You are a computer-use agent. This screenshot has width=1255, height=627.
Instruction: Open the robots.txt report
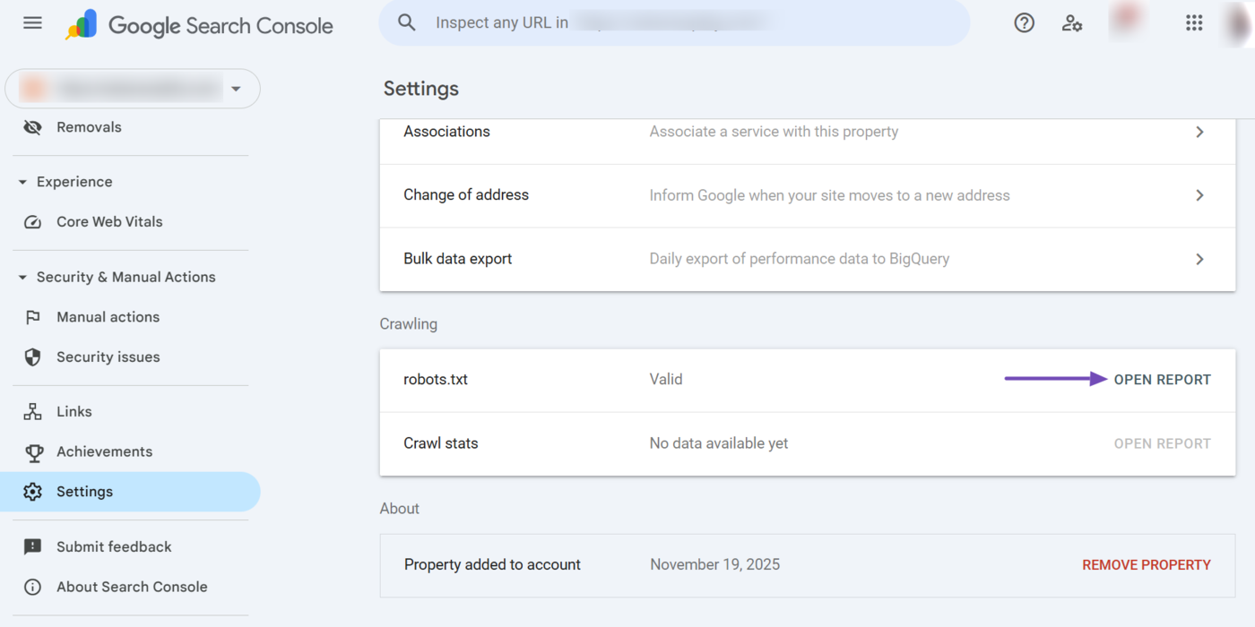click(1163, 379)
